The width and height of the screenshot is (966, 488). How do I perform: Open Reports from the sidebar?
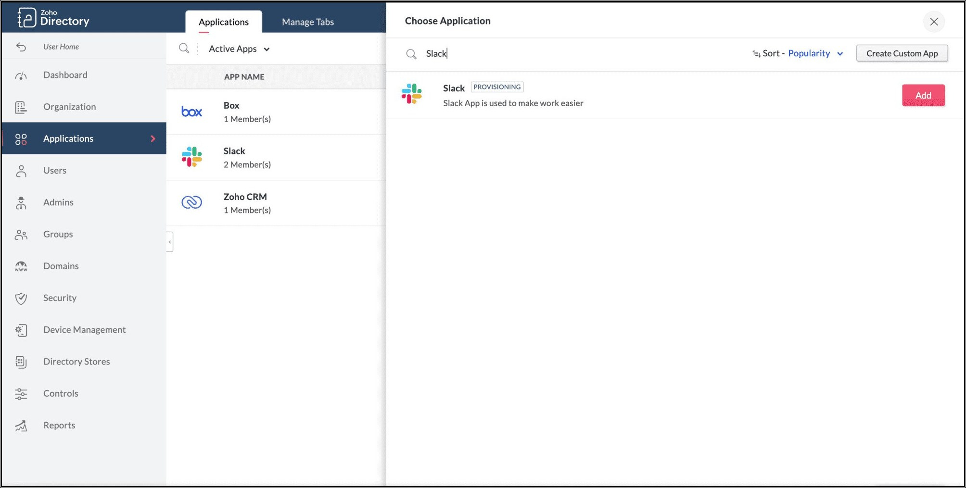[x=84, y=425]
